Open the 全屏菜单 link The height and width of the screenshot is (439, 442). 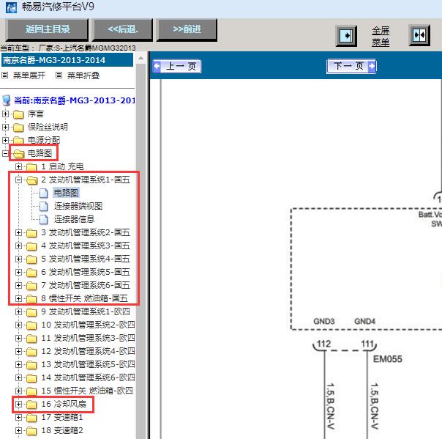click(381, 37)
